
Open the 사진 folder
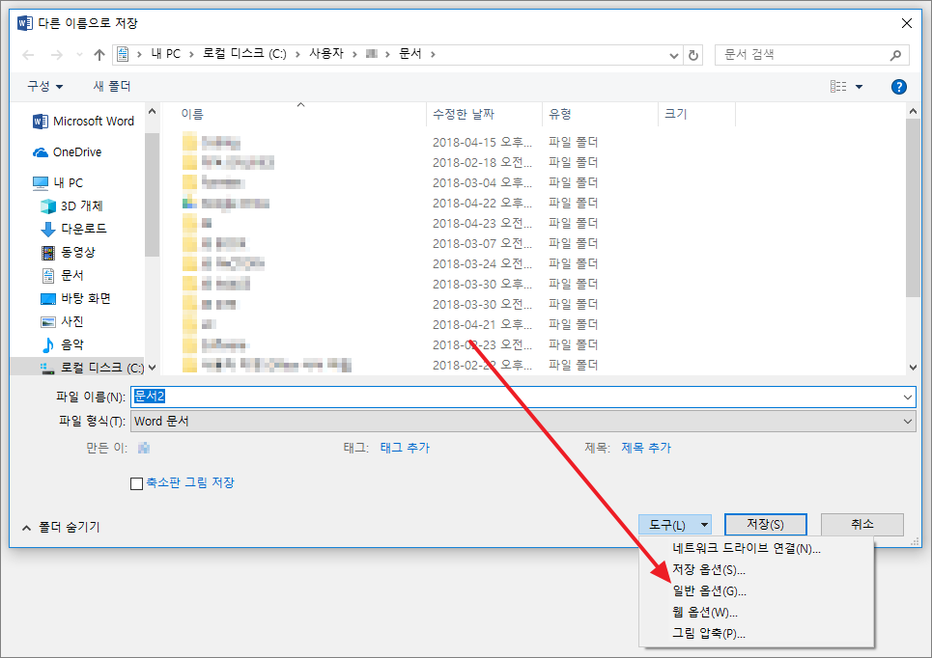point(63,321)
